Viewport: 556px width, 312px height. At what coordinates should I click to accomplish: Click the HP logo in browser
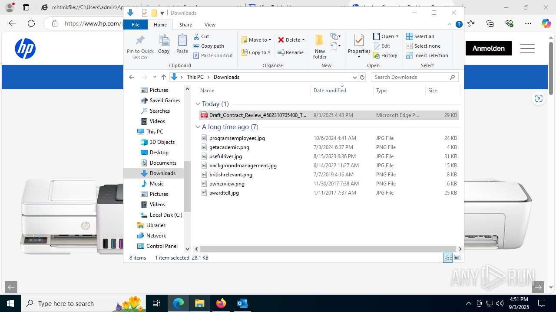tap(25, 49)
